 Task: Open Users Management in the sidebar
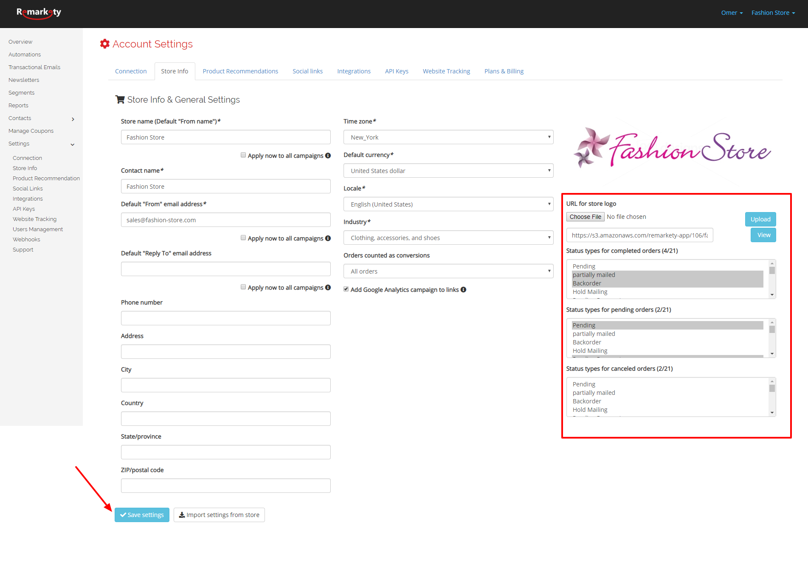coord(38,229)
